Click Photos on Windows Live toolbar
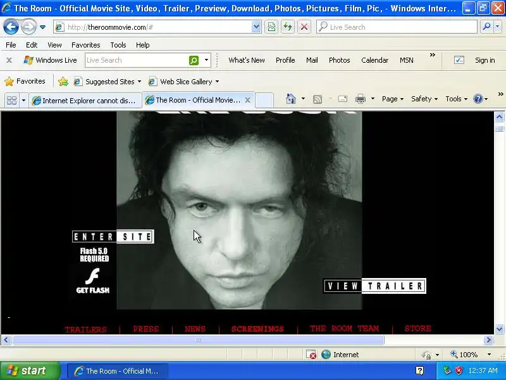The height and width of the screenshot is (380, 506). (340, 60)
